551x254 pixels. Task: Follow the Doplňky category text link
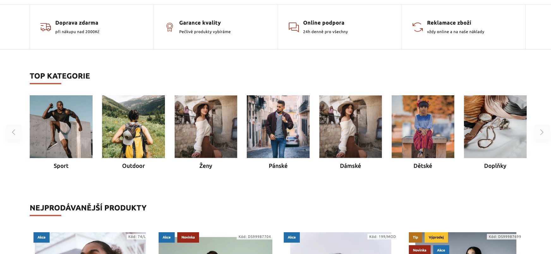495,166
